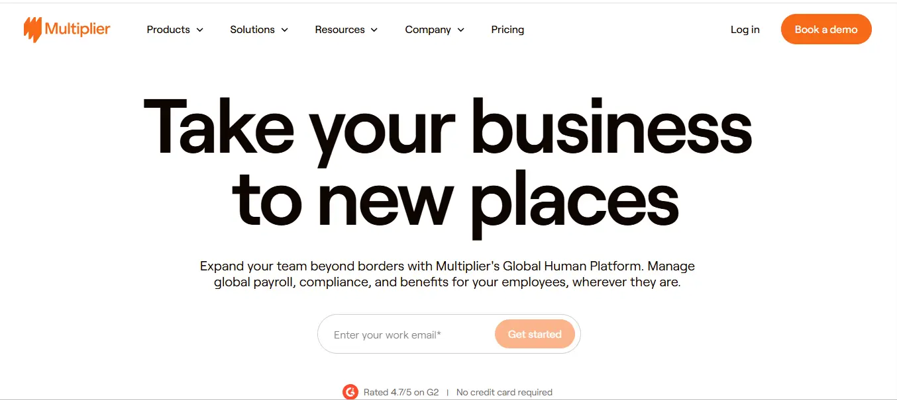Click the Get started button
Image resolution: width=897 pixels, height=400 pixels.
(535, 334)
